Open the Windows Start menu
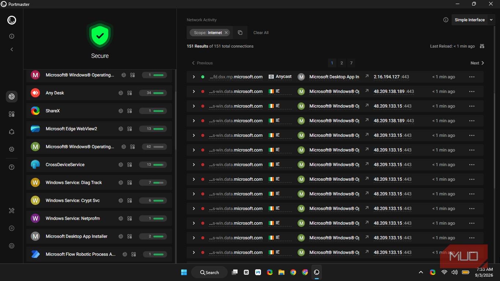This screenshot has height=281, width=500. pos(184,272)
